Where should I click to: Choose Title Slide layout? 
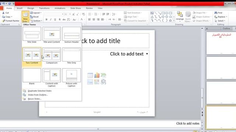(x=32, y=35)
